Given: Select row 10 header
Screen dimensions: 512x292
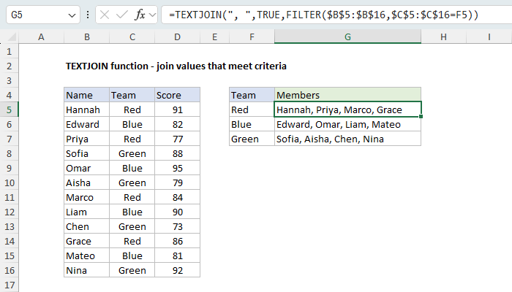Looking at the screenshot, I should (x=9, y=182).
